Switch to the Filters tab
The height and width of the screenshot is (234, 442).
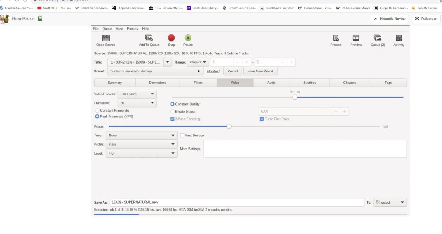tap(198, 83)
